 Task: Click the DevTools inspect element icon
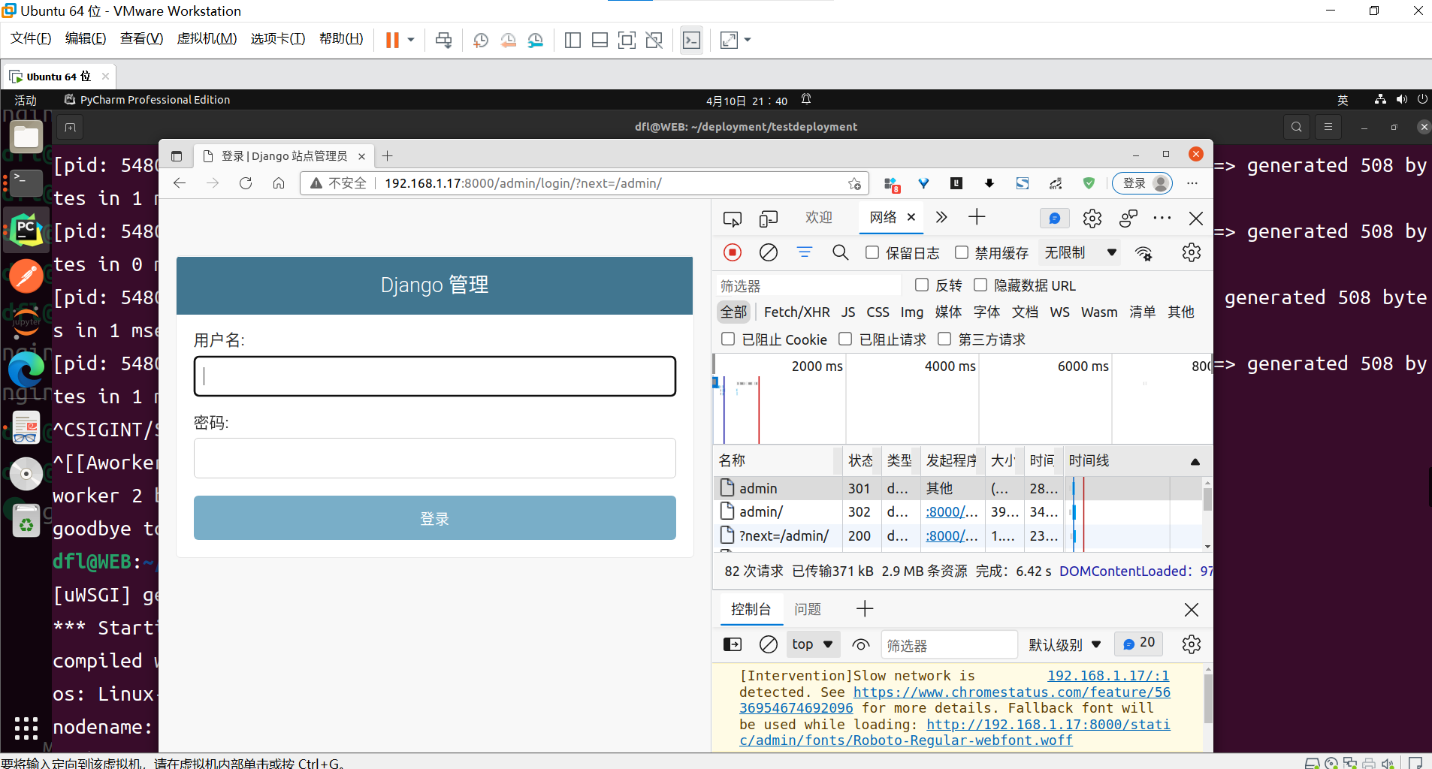(732, 219)
